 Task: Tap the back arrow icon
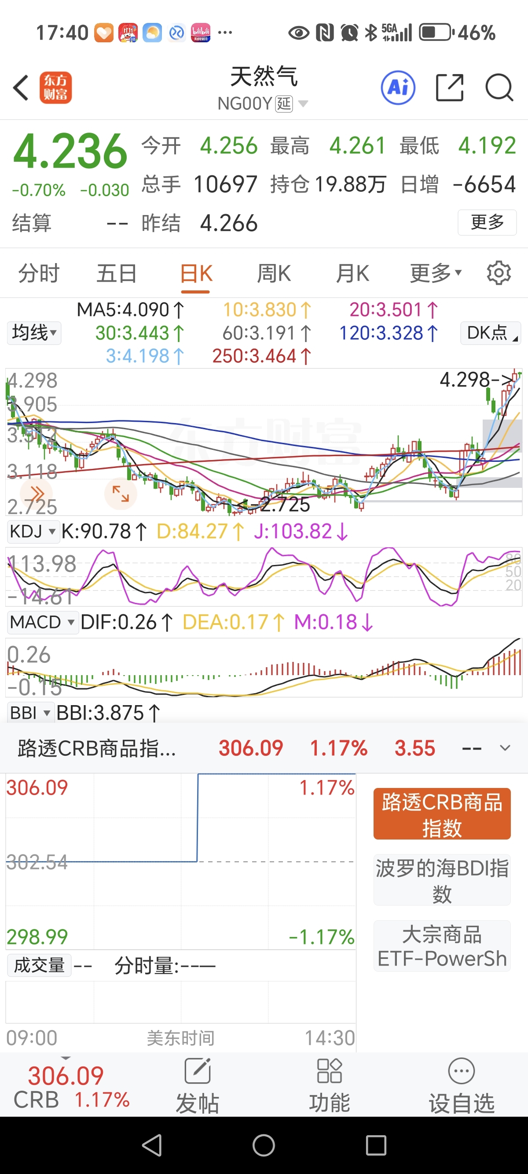21,88
